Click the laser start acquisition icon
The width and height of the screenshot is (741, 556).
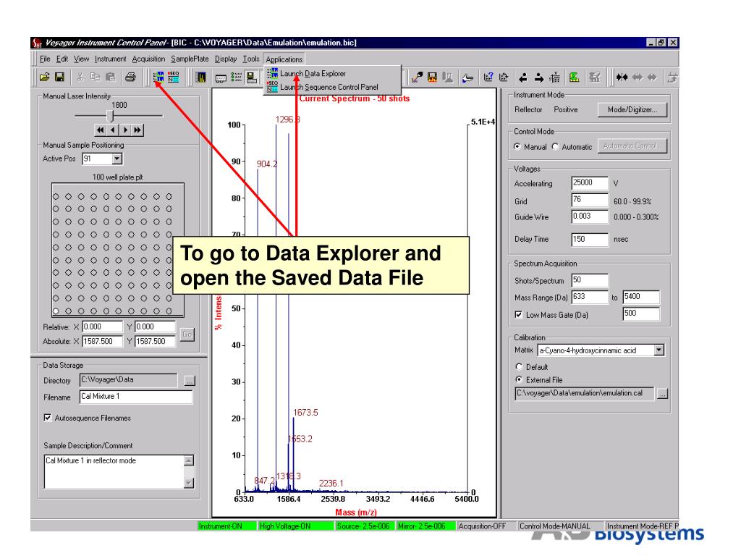point(417,77)
